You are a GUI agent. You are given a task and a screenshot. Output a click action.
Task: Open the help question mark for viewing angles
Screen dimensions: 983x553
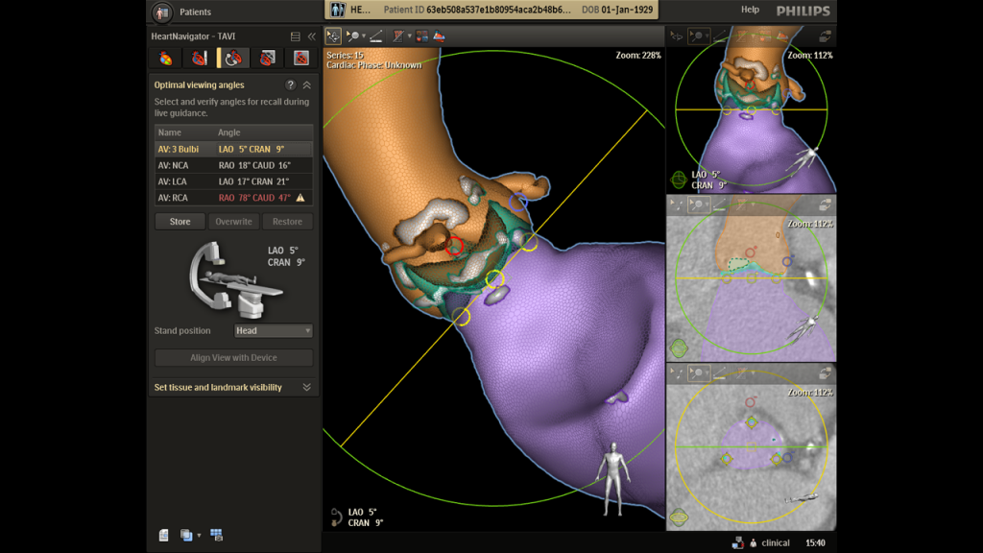coord(290,84)
